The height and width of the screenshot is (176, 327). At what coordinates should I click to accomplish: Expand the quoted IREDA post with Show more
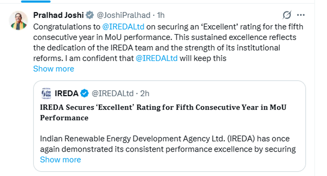tap(60, 159)
